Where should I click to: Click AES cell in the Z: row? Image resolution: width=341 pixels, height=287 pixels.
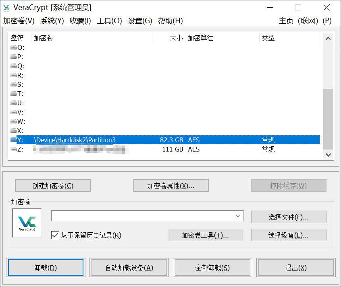(194, 149)
